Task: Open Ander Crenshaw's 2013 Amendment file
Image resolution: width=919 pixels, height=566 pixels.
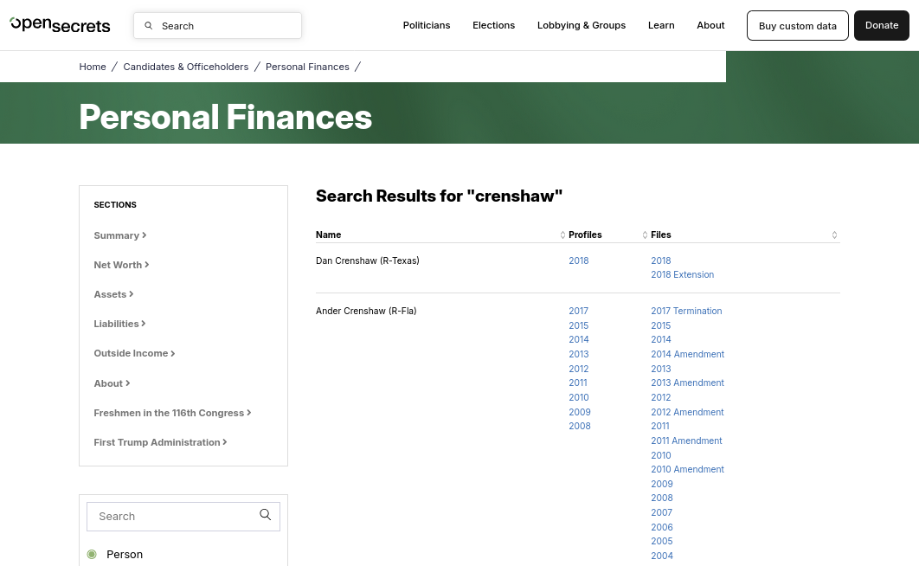Action: (x=687, y=383)
